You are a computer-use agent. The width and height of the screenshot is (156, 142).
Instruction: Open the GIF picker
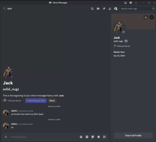coord(87,137)
